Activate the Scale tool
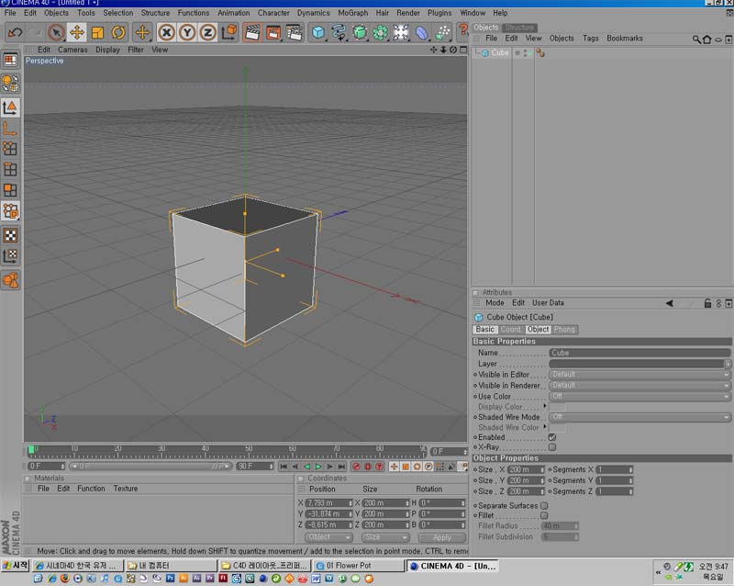Viewport: 734px width, 586px height. click(97, 32)
